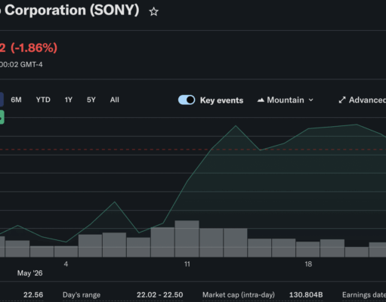Click the '4' date axis label

(66, 264)
